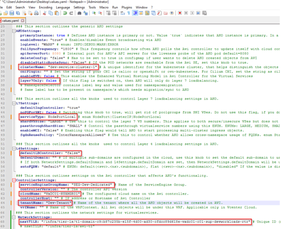Switch to the values.yaml tab
The image size is (281, 229).
10,20
